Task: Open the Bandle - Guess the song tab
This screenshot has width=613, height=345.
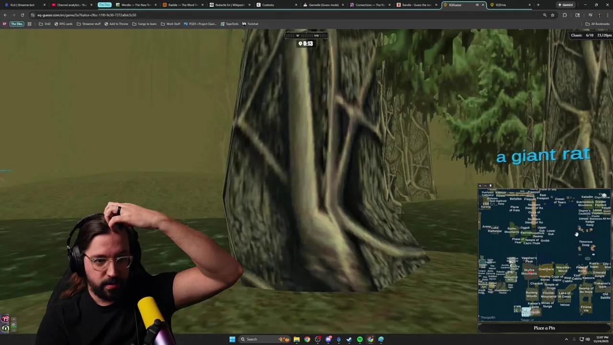Action: coord(417,5)
